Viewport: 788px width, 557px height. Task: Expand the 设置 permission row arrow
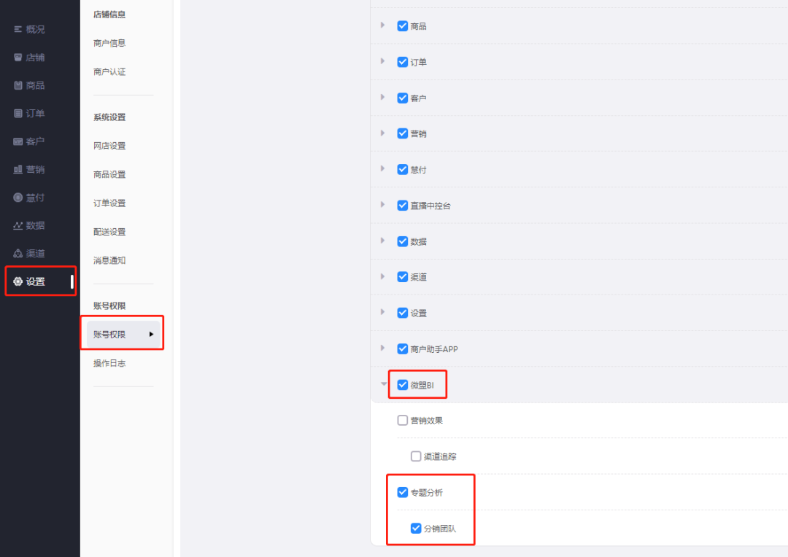click(x=382, y=312)
